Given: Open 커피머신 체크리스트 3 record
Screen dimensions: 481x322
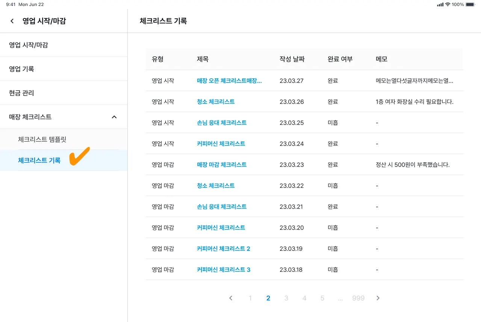Looking at the screenshot, I should (x=223, y=270).
